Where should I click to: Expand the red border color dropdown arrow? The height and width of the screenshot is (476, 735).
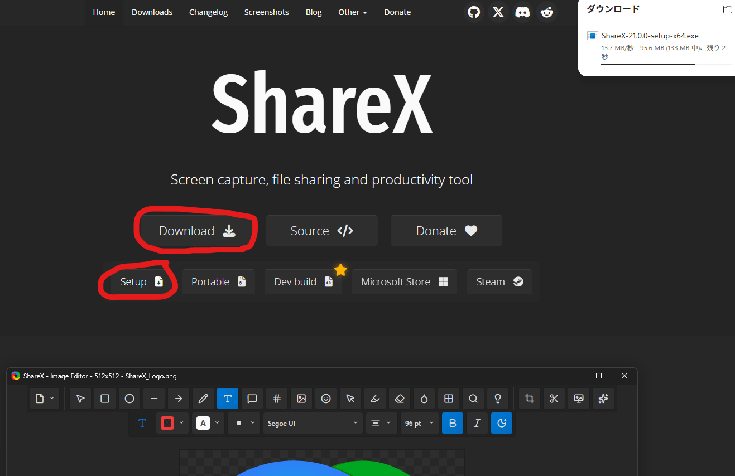tap(181, 423)
